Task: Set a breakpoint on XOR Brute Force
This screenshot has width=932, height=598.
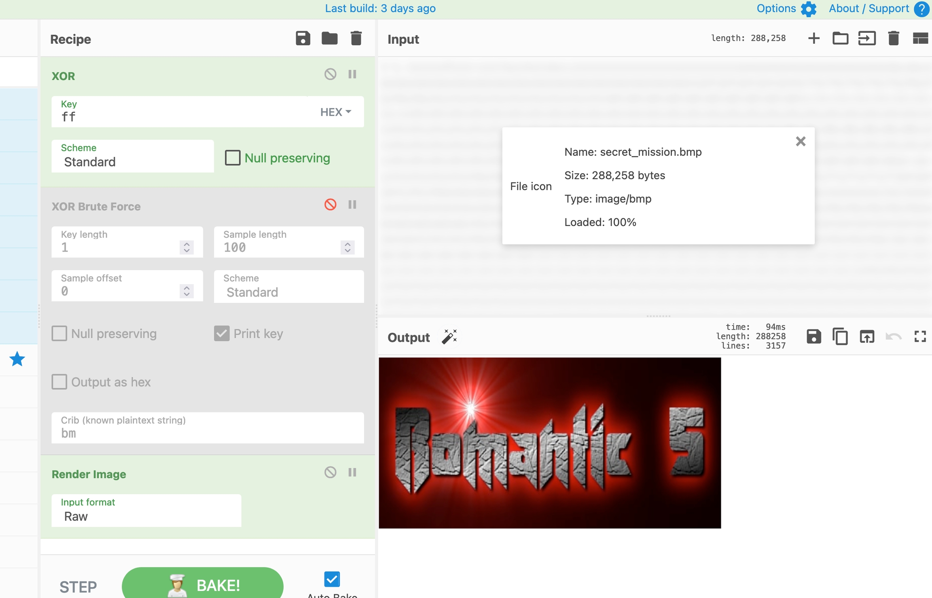Action: [352, 205]
